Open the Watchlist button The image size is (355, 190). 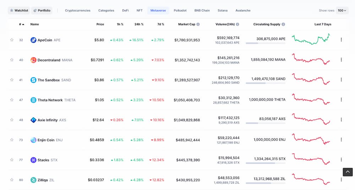point(19,10)
